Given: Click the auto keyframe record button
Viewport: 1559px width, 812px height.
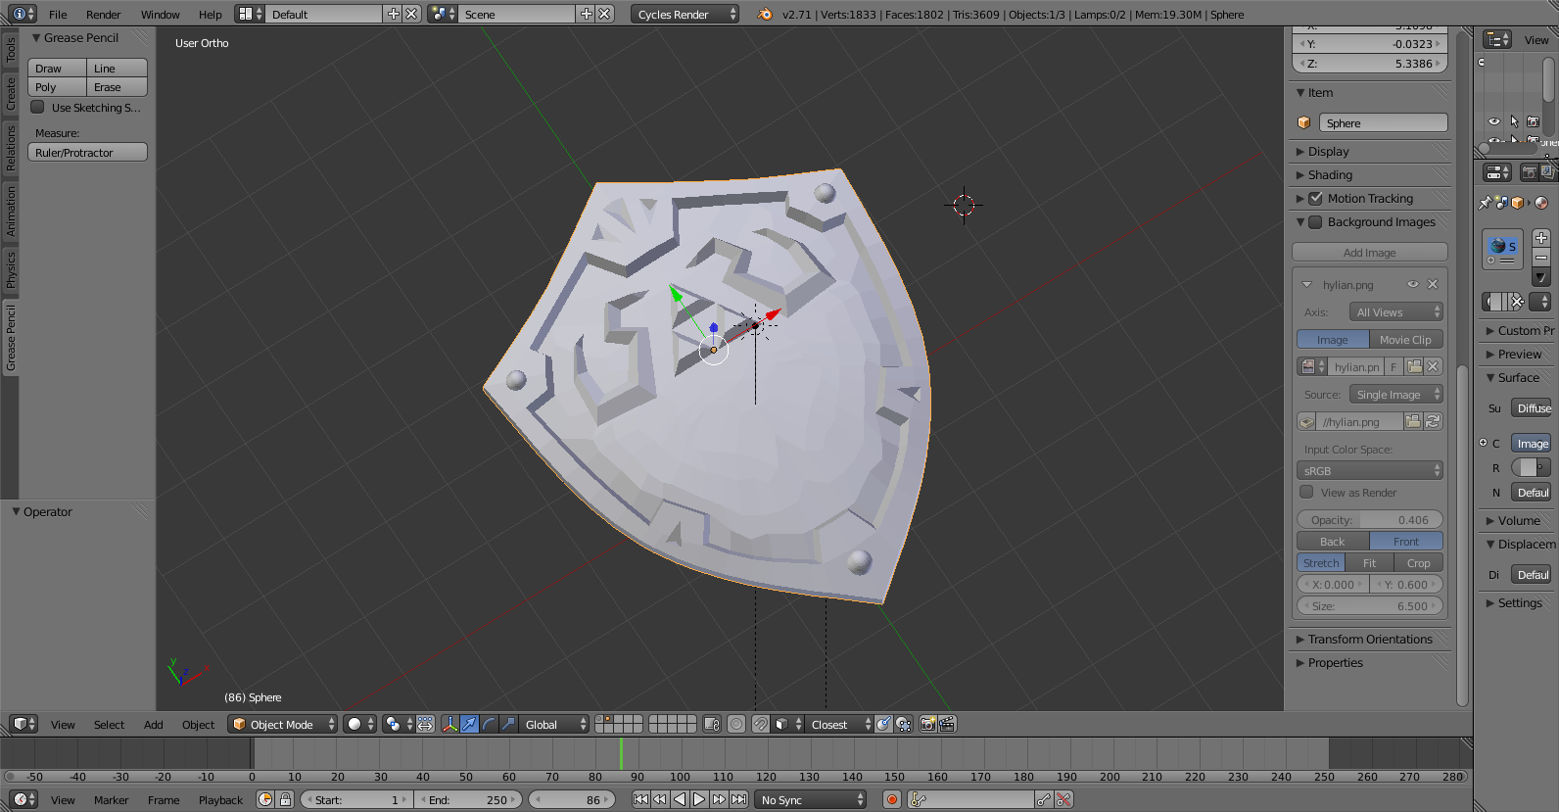Looking at the screenshot, I should (892, 799).
